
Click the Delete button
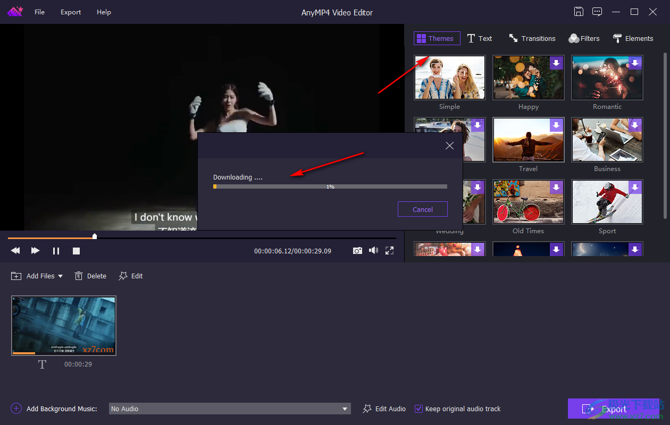(x=90, y=276)
